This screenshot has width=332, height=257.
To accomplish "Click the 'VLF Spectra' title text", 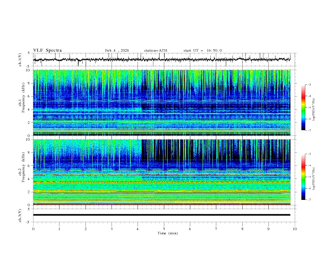I will coord(47,50).
